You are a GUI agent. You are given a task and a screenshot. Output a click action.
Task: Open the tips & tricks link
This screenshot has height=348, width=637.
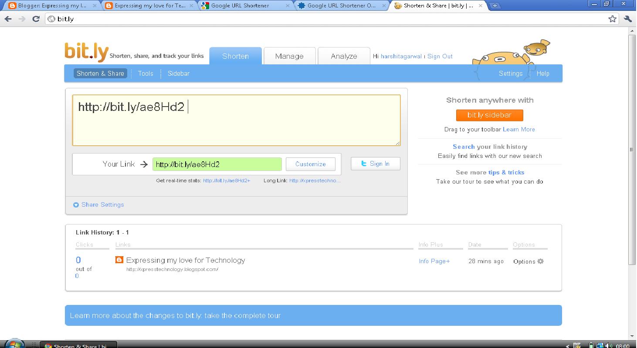(x=506, y=172)
